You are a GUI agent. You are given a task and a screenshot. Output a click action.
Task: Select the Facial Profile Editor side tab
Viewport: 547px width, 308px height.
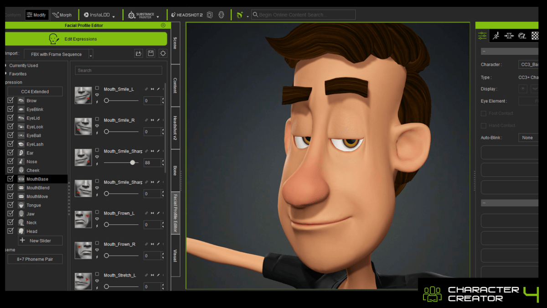pos(175,213)
